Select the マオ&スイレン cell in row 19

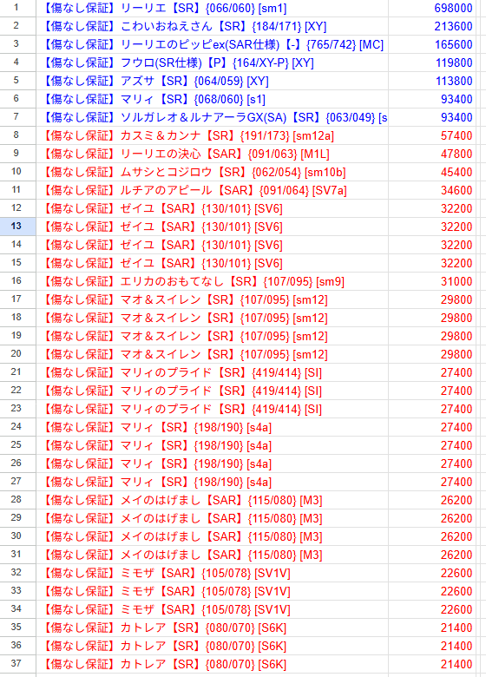[212, 336]
